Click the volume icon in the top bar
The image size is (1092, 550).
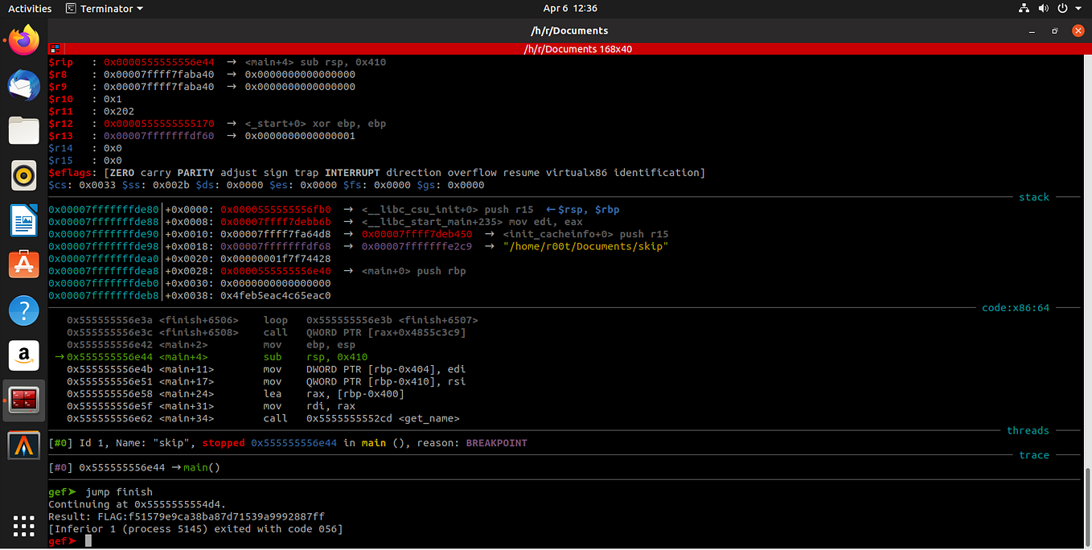pos(1043,8)
